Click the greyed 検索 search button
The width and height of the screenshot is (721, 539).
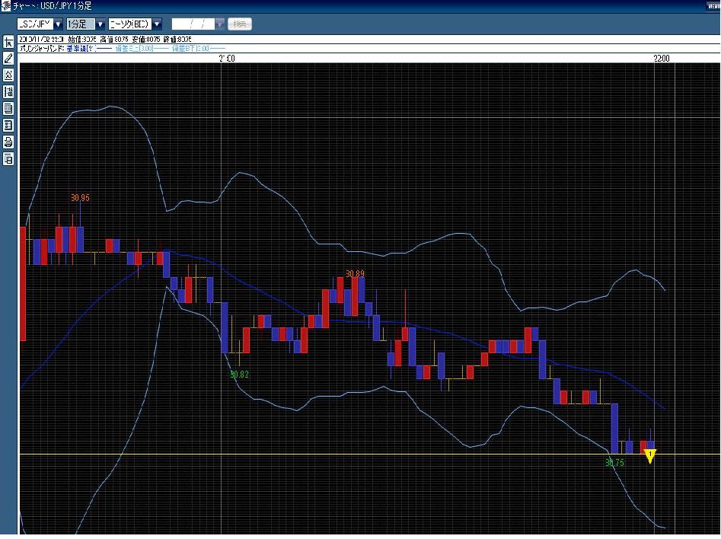tap(240, 24)
